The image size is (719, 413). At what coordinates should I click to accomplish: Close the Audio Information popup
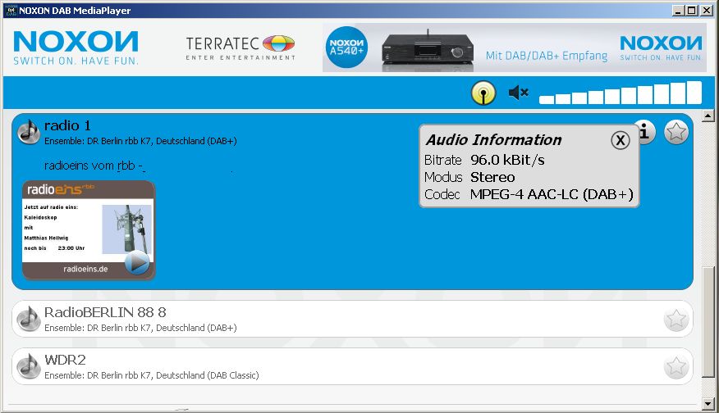pos(620,140)
